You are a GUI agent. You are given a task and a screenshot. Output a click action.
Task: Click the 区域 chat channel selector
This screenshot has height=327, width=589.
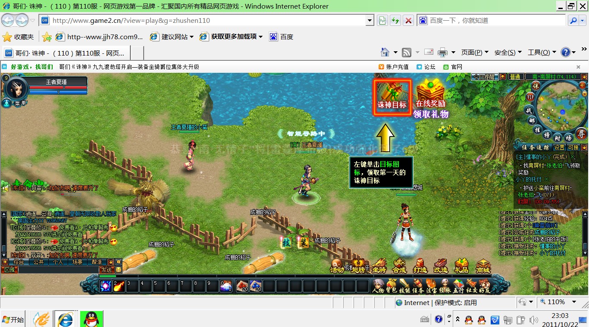[9, 270]
